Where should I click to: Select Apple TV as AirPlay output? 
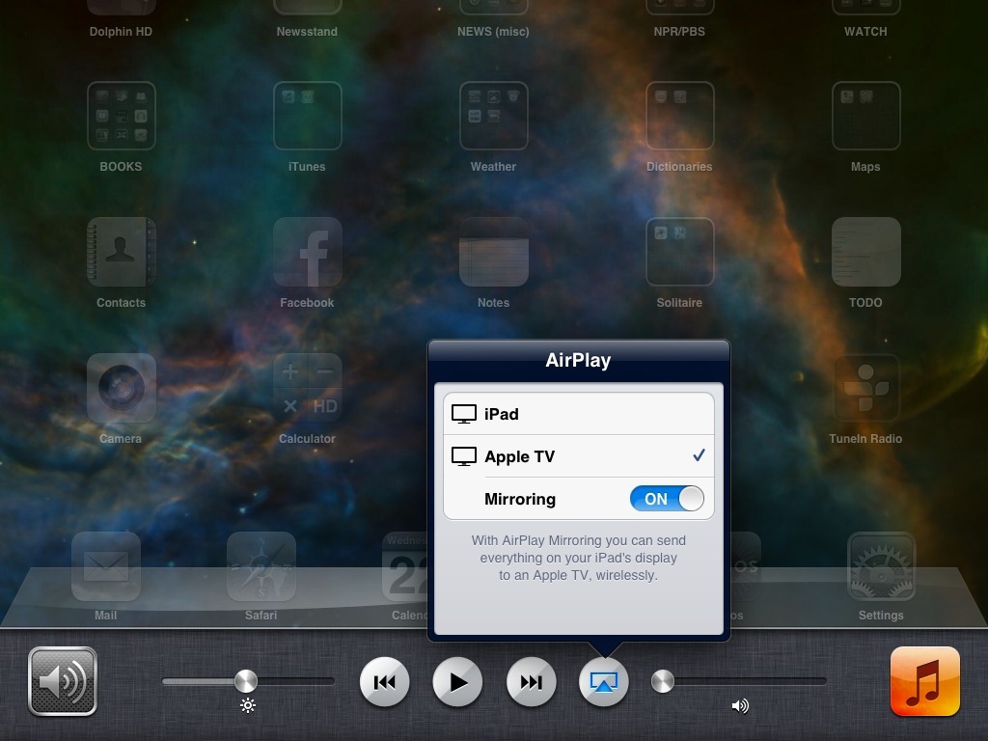(579, 456)
